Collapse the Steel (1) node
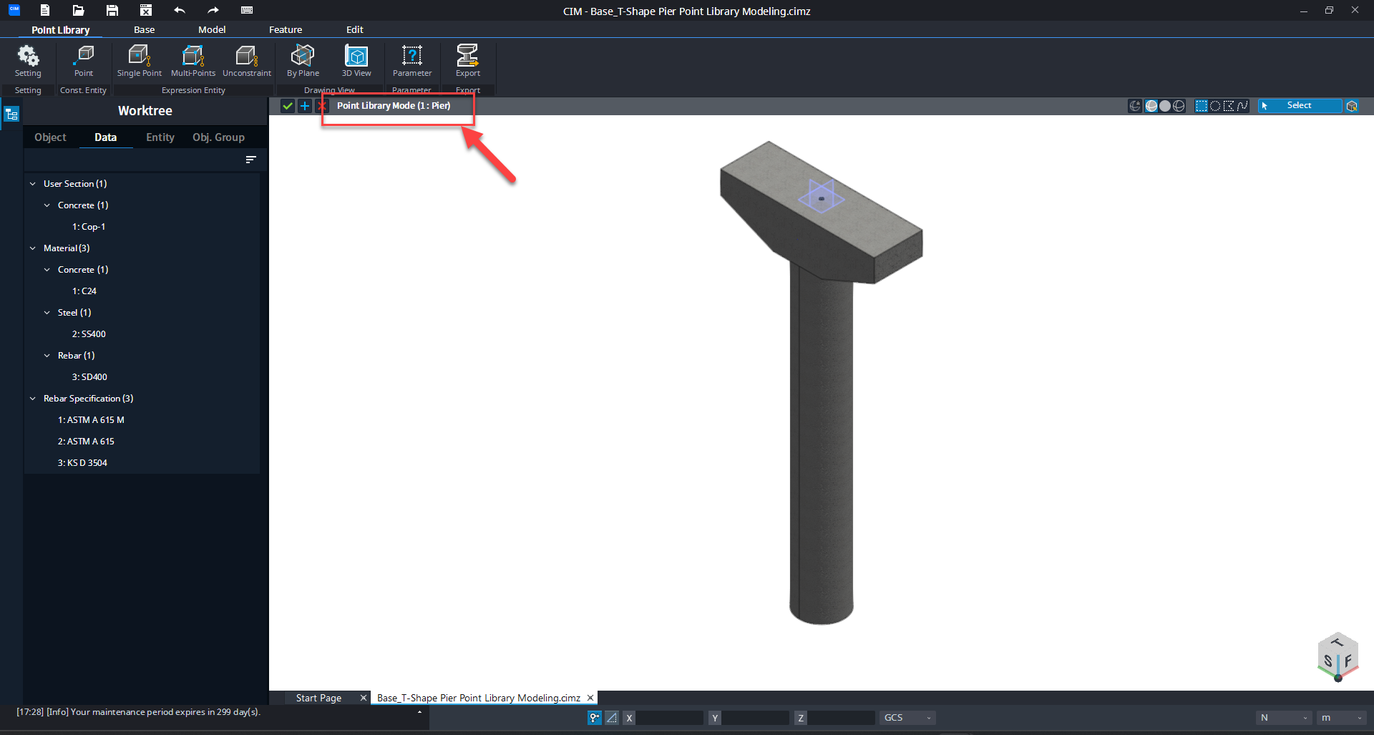The height and width of the screenshot is (735, 1374). click(47, 313)
